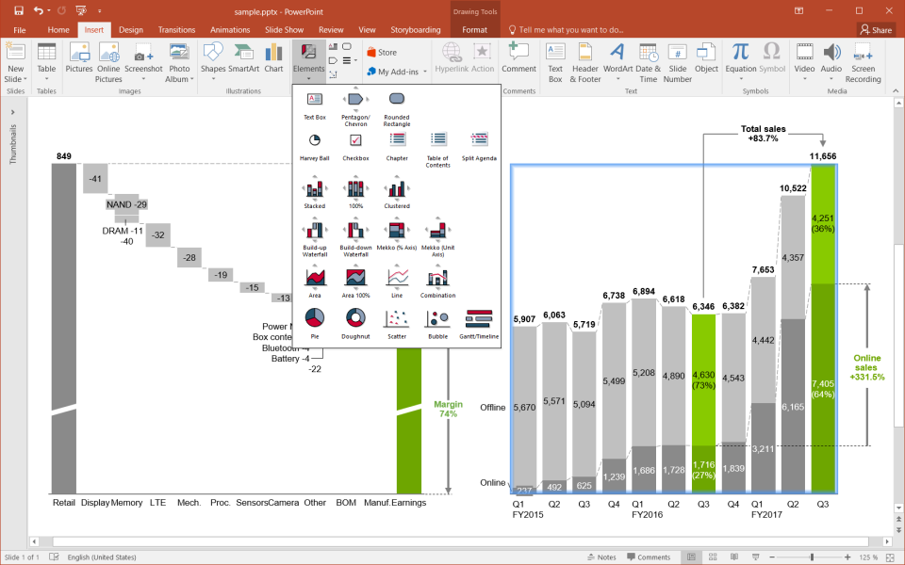Open the Storyboarding tab
The height and width of the screenshot is (565, 905).
(415, 30)
